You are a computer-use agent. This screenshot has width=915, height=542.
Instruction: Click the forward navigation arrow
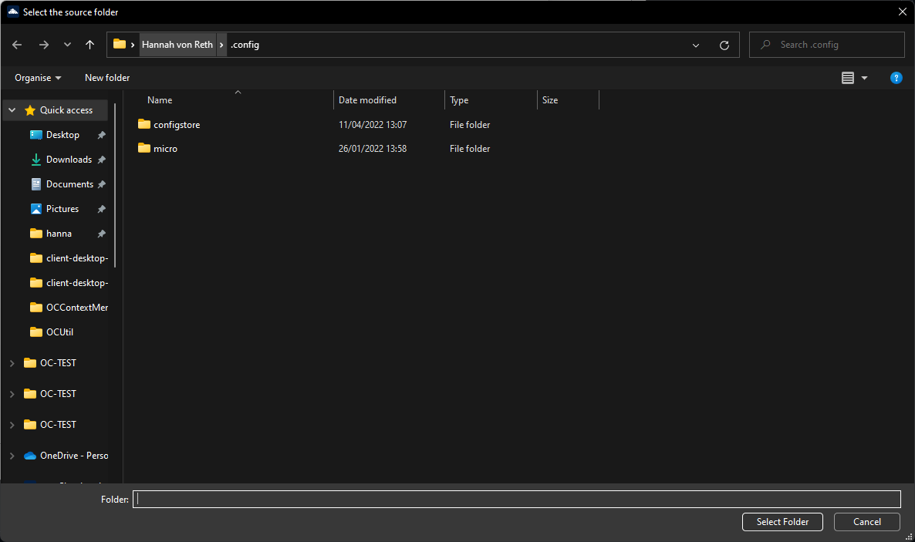[x=44, y=45]
